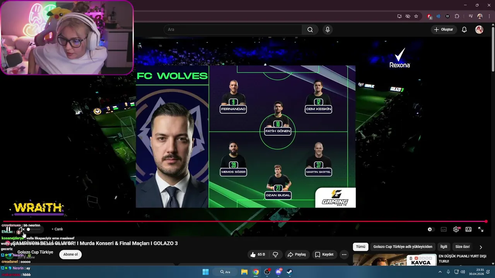Click the Canlı live indicator
495x278 pixels.
pos(57,229)
